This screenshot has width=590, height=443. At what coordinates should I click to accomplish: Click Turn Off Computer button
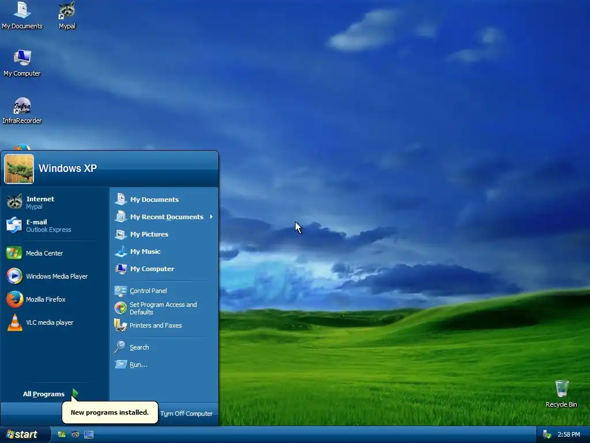tap(186, 414)
